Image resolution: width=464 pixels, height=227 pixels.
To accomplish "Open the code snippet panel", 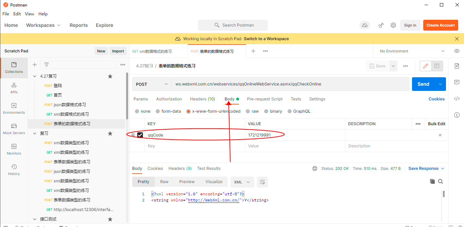I will point(457,99).
